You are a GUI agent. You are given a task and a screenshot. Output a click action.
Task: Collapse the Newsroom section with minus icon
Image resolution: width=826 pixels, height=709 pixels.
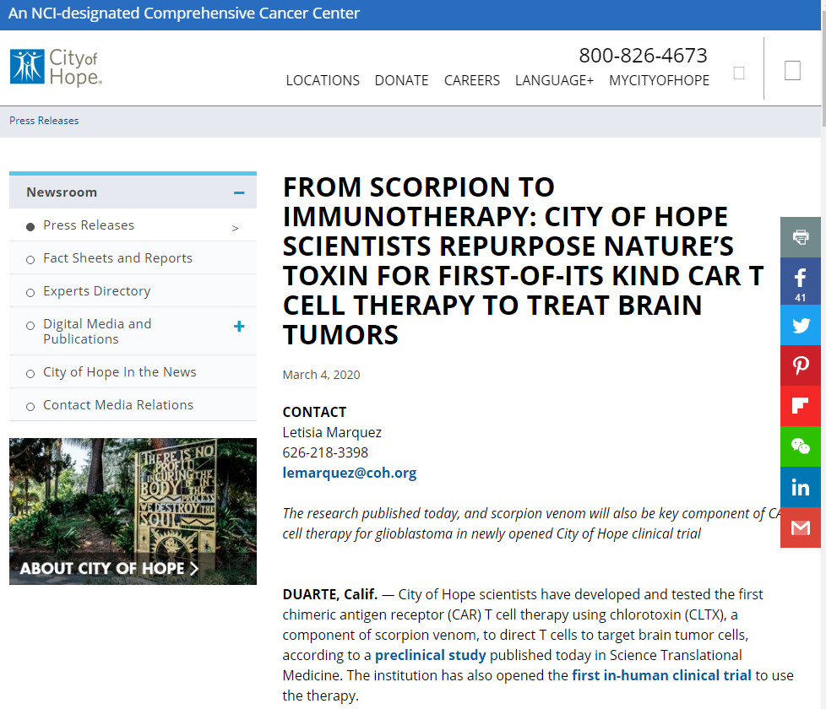239,192
